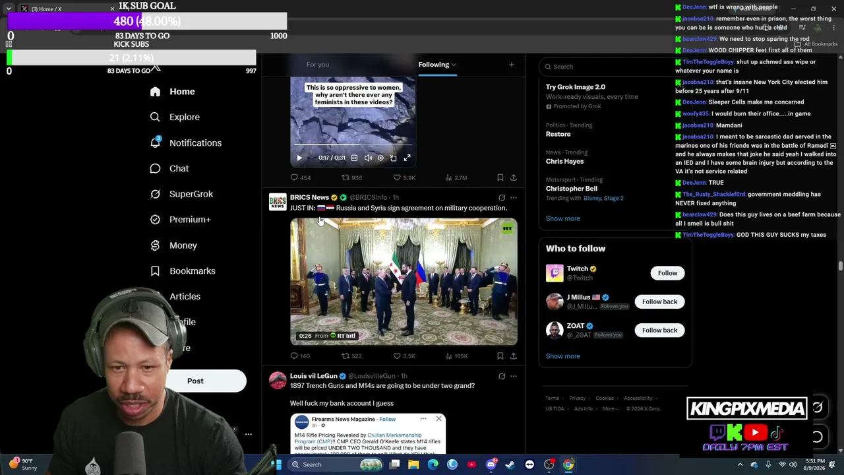Open the tab search dropdown in Chrome
Viewport: 844px width, 475px height.
(9, 9)
